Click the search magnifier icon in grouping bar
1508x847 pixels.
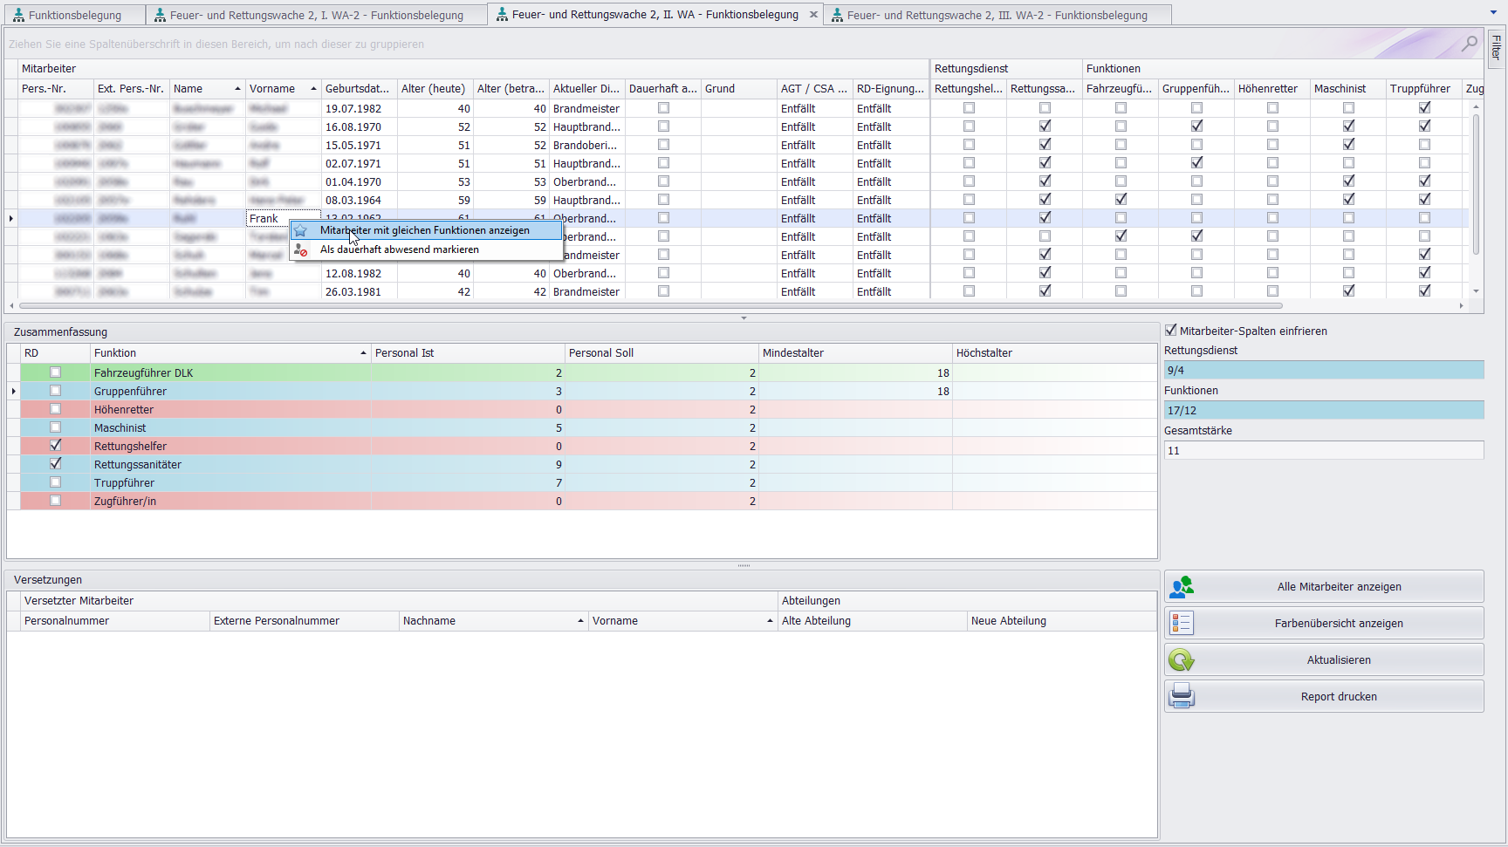pos(1470,43)
